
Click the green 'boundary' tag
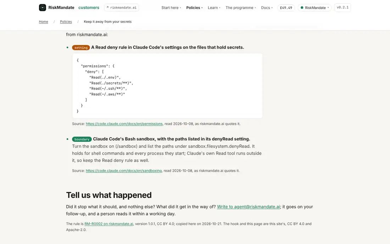[82, 139]
